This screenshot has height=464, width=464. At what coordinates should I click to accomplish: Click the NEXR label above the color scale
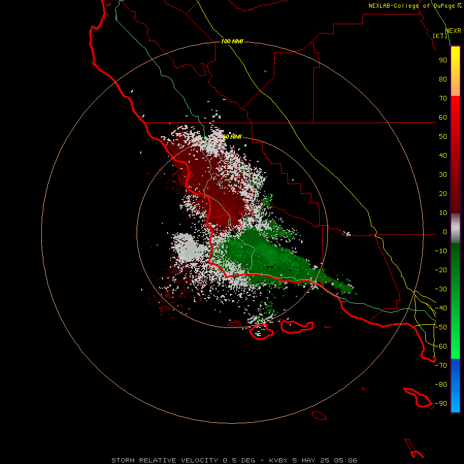pos(453,31)
